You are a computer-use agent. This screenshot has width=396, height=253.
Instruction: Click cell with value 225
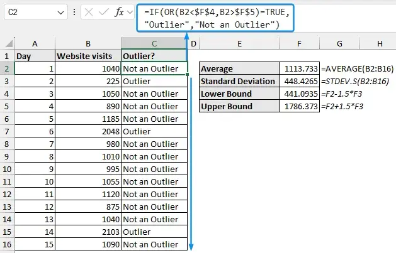click(x=88, y=81)
